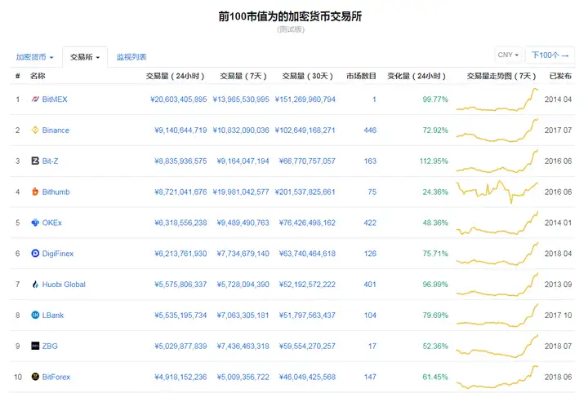Click Binance 7-day volume trend chart
The height and width of the screenshot is (393, 588).
coord(497,130)
